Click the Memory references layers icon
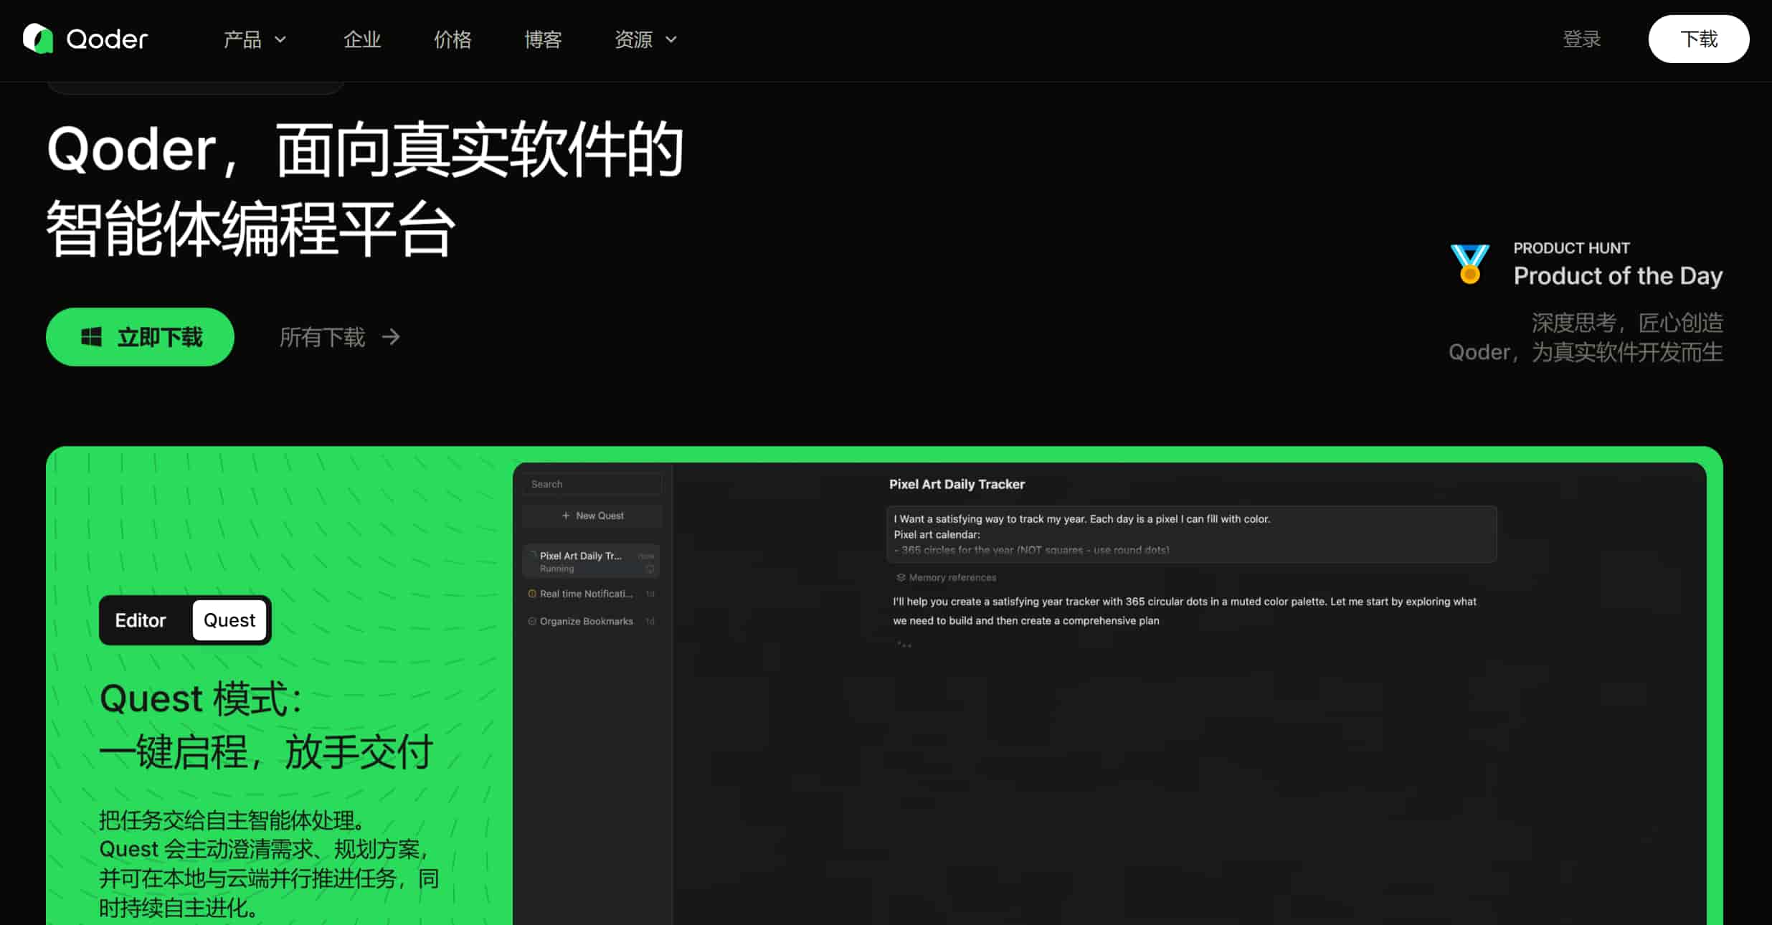 pyautogui.click(x=901, y=577)
